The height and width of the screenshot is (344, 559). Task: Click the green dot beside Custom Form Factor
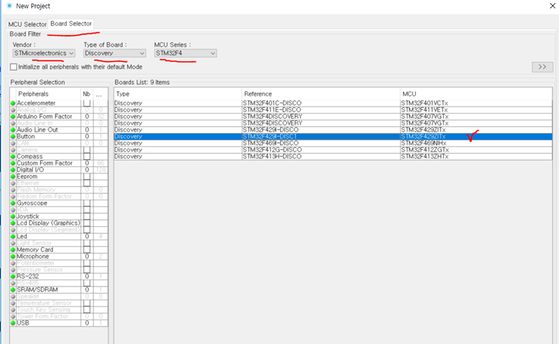[13, 163]
